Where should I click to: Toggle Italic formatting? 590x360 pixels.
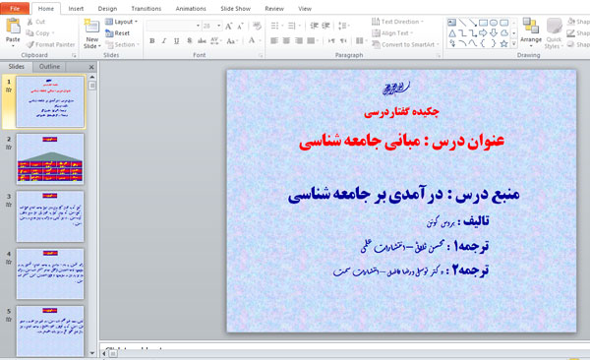(x=164, y=40)
